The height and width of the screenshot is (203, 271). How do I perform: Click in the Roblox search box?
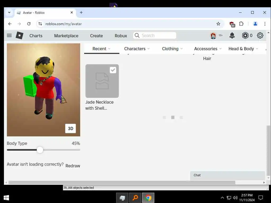pyautogui.click(x=155, y=35)
